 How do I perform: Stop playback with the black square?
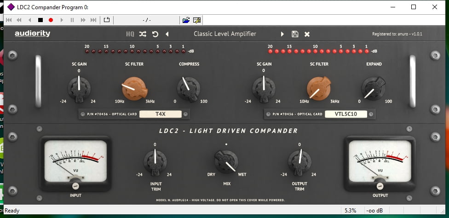(x=40, y=20)
